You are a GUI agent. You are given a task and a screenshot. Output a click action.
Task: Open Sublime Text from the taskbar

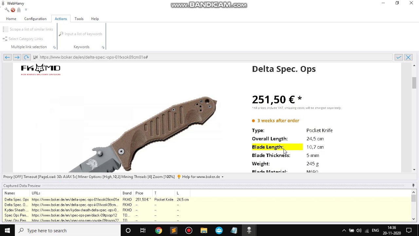pyautogui.click(x=173, y=230)
